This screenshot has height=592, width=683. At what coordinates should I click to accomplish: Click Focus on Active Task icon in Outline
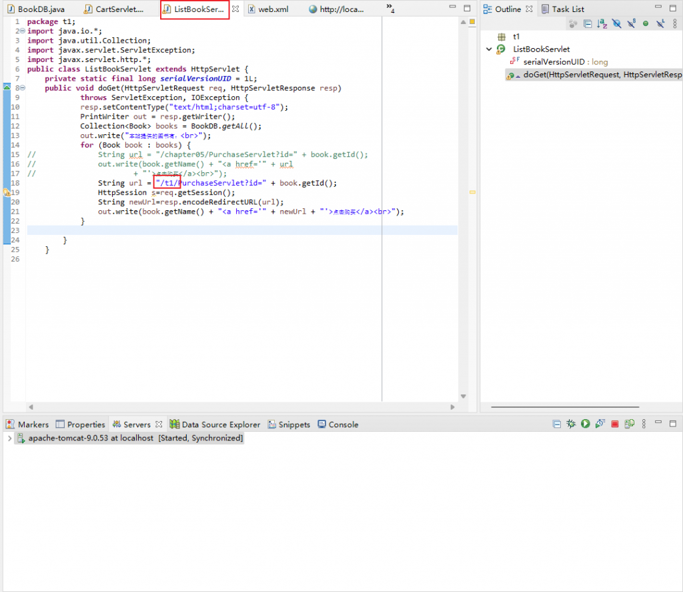tap(573, 24)
